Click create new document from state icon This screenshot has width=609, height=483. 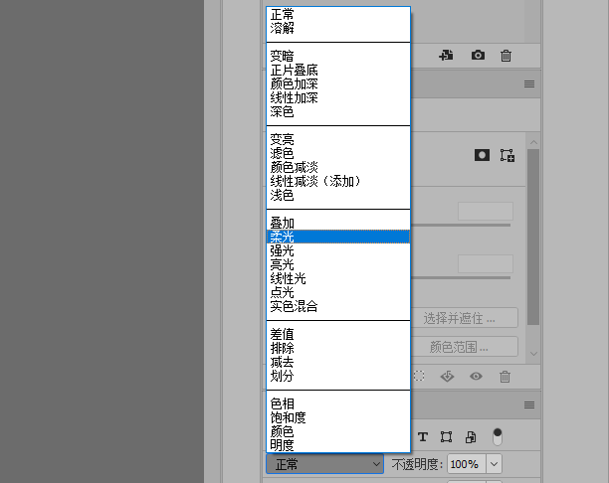click(x=447, y=56)
